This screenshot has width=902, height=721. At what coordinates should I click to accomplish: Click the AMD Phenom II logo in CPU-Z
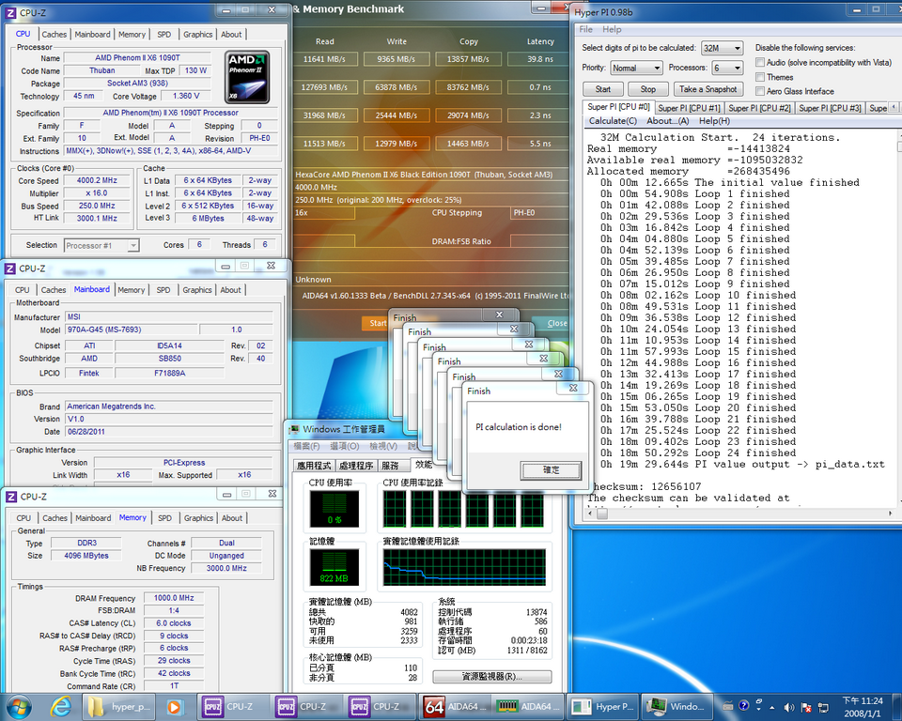coord(247,77)
